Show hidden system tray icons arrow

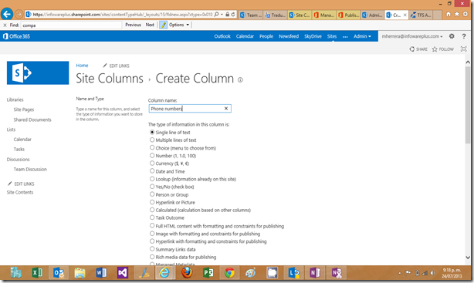[x=399, y=273]
